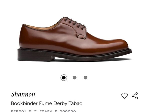Screen dimensions: 150x112
Task: Select the Bookbinder Fume Derby Tabac subtitle
Action: tap(46, 104)
